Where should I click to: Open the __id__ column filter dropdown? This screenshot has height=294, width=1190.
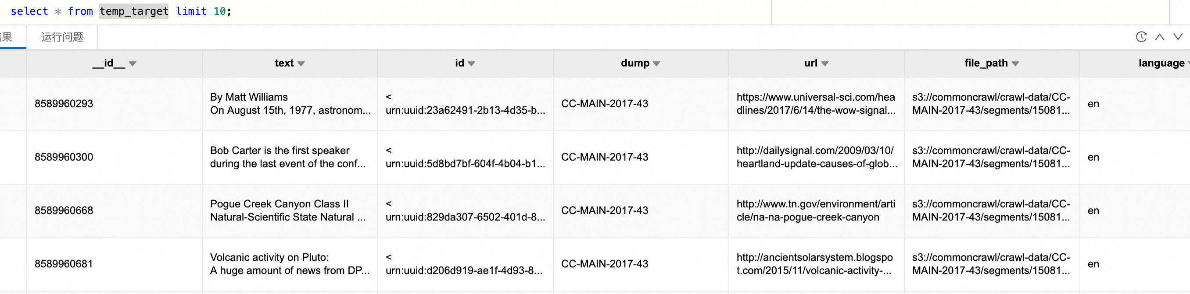click(133, 63)
